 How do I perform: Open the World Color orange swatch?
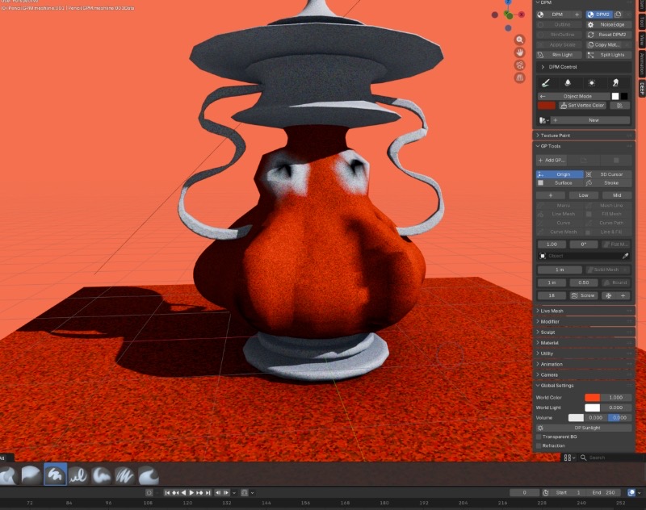coord(593,398)
